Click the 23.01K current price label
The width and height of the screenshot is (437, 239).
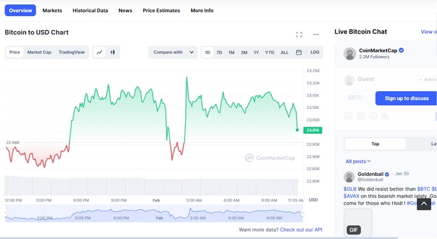[312, 131]
